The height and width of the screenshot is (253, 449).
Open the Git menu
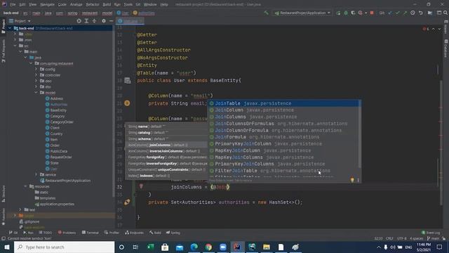(x=138, y=4)
